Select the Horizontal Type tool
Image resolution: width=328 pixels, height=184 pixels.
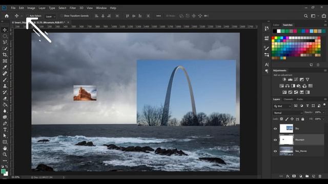click(x=5, y=129)
